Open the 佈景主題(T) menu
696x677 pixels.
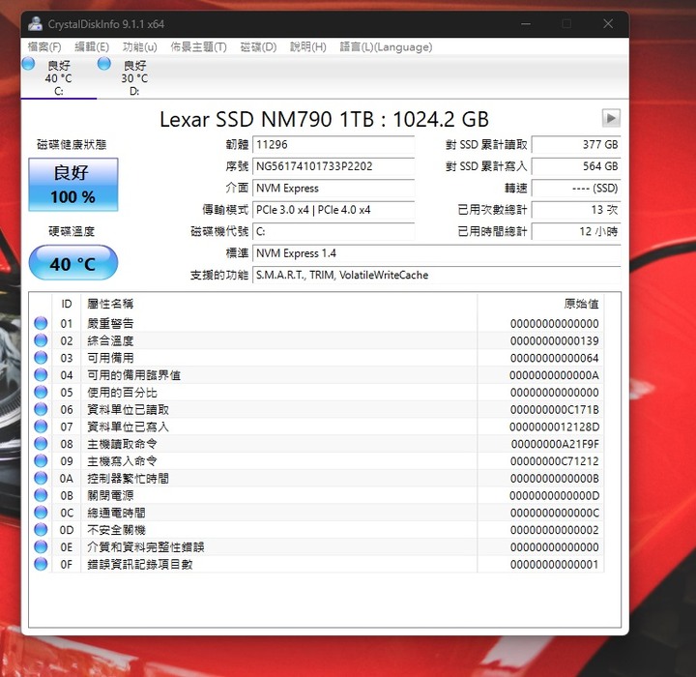pyautogui.click(x=198, y=47)
